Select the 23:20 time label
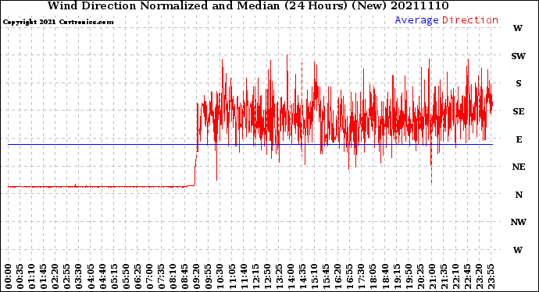The image size is (539, 292). [x=479, y=276]
